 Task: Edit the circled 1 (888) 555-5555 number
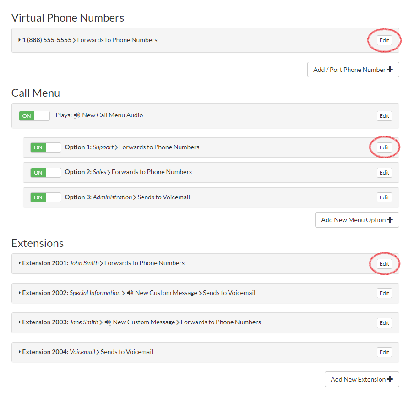tap(384, 40)
